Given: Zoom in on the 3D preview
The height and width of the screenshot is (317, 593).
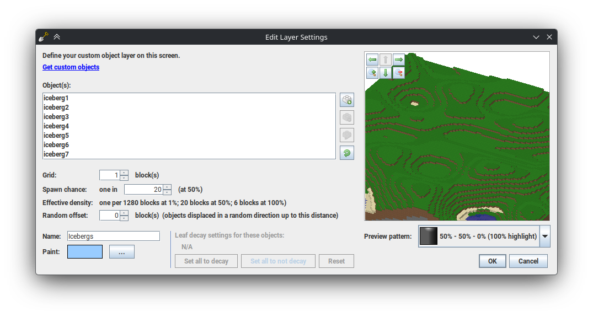Looking at the screenshot, I should [x=372, y=73].
